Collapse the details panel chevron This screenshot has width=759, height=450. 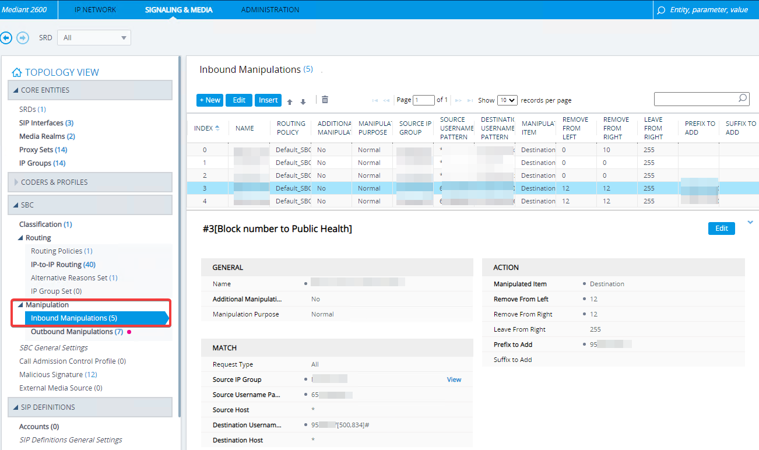750,222
